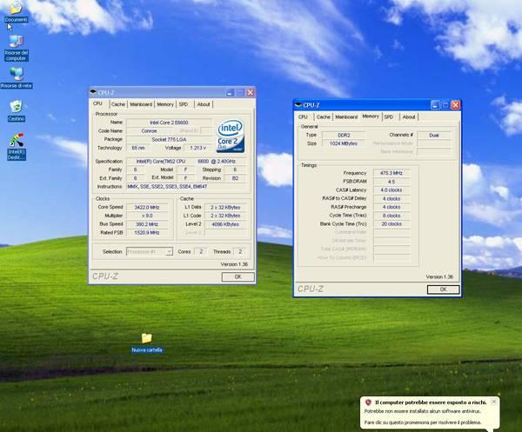This screenshot has width=522, height=432.
Task: Launch the Intel(R) Desktop utility shortcut
Action: click(16, 140)
